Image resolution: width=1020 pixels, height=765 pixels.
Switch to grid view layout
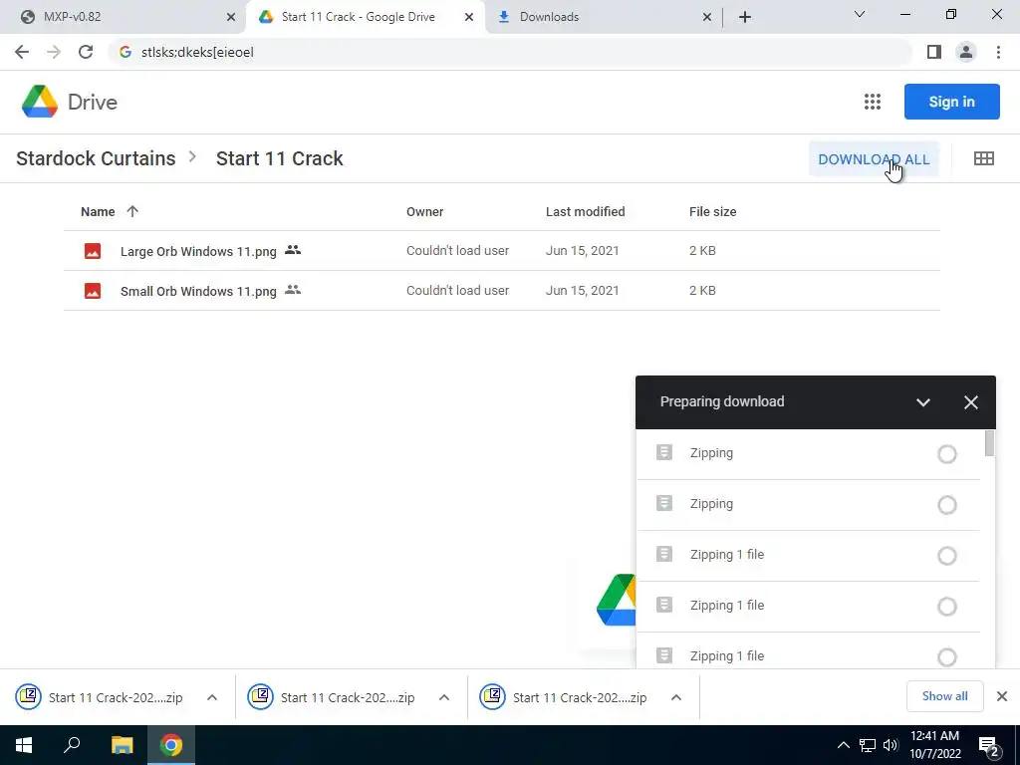pos(983,158)
